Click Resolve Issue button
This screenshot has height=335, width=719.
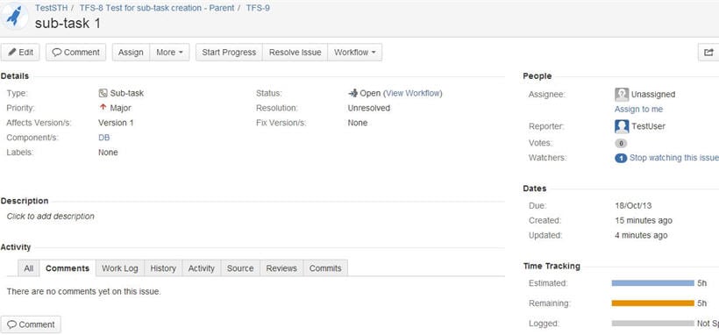(x=295, y=53)
